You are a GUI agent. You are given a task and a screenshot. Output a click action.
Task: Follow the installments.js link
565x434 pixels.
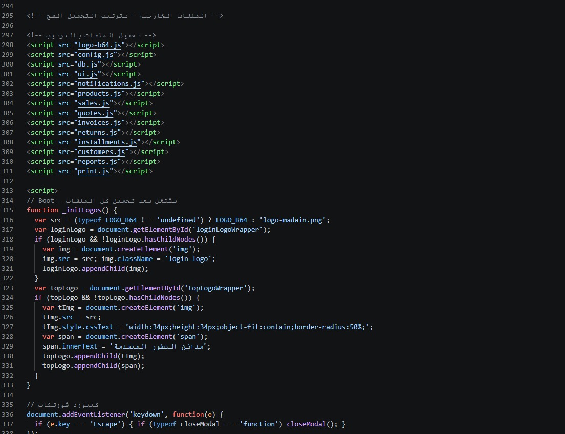tap(107, 142)
